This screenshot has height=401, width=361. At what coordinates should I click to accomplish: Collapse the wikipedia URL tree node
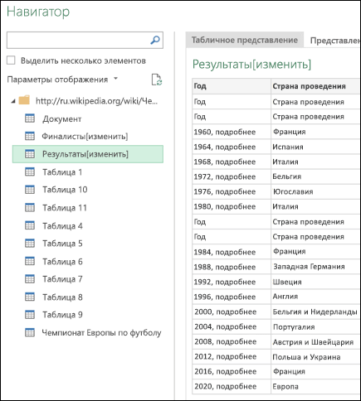click(x=13, y=101)
